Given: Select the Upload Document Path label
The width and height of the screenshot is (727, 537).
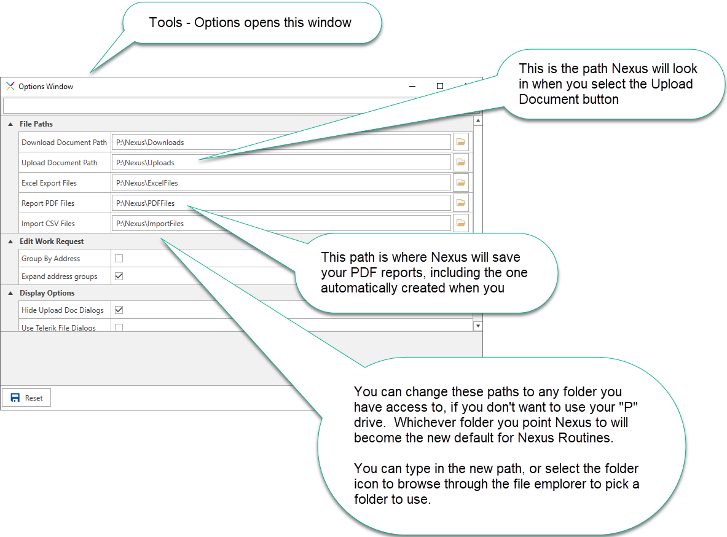Looking at the screenshot, I should (x=60, y=163).
